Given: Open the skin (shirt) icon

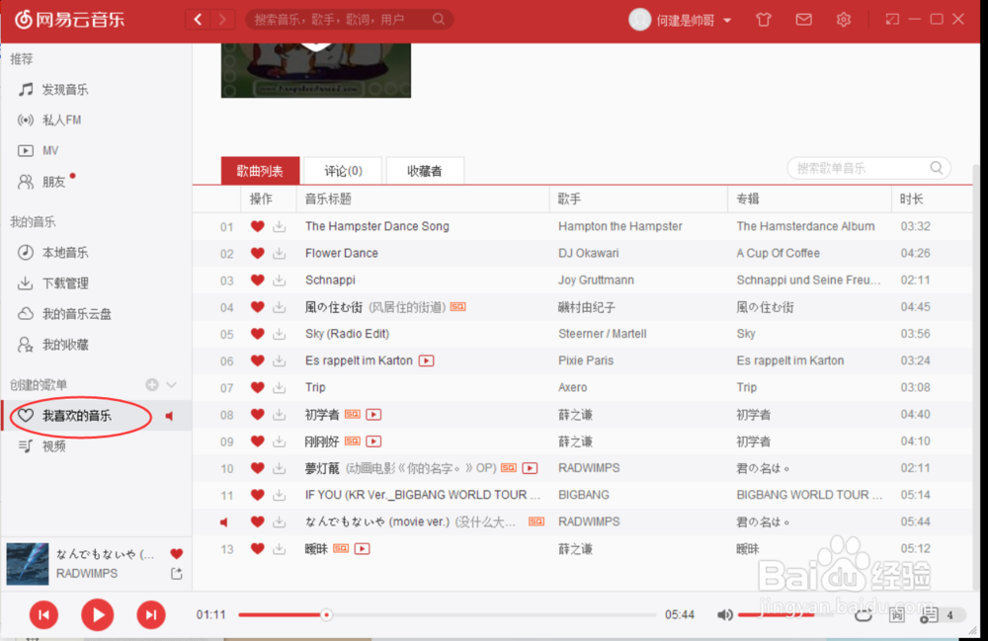Looking at the screenshot, I should (764, 20).
